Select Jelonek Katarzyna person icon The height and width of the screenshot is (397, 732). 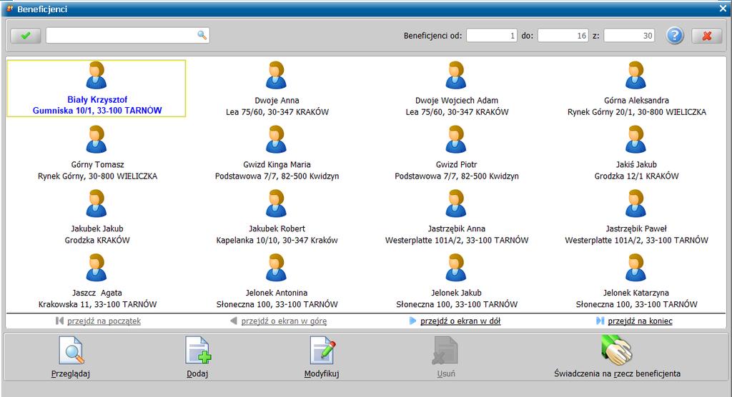pyautogui.click(x=635, y=267)
